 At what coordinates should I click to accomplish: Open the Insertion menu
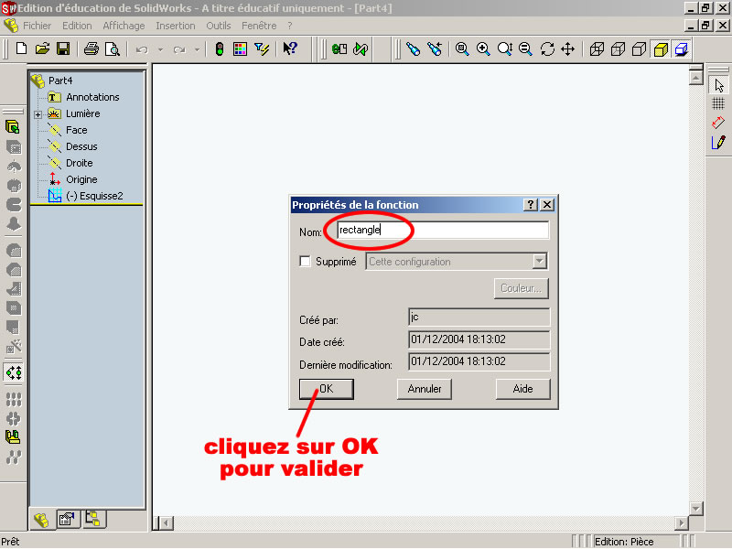[x=176, y=26]
